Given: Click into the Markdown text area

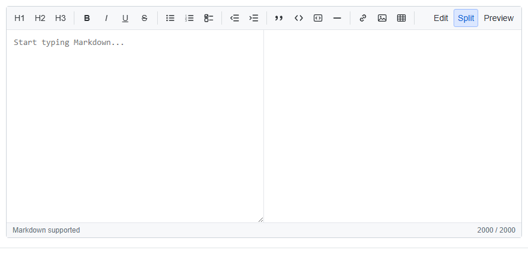Looking at the screenshot, I should tap(135, 126).
